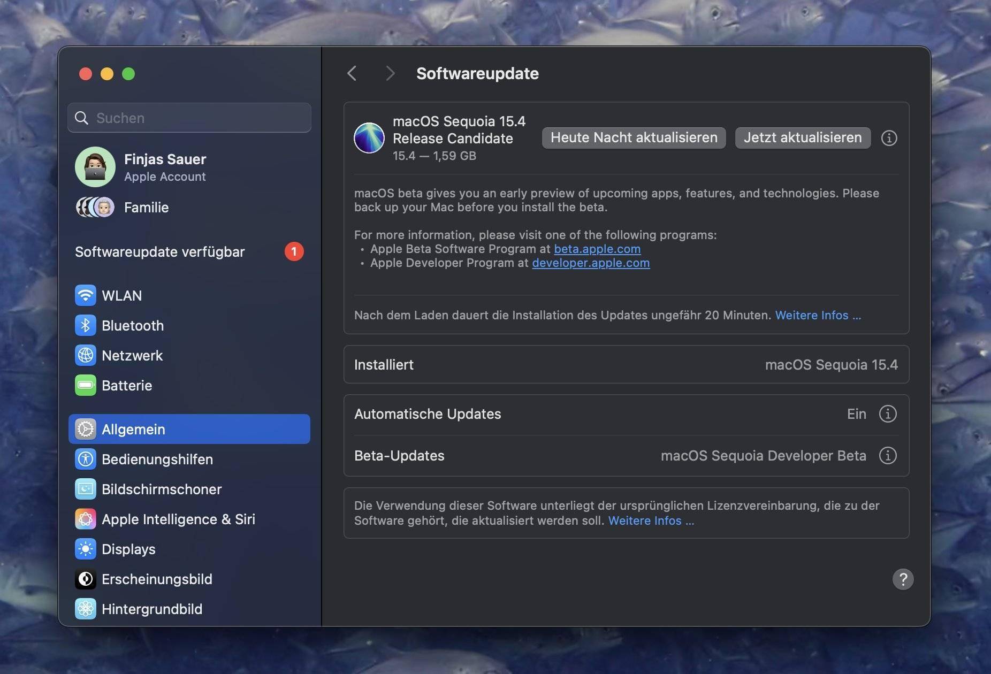Open Softwareupdate verfügbar entry
991x674 pixels.
click(x=189, y=251)
